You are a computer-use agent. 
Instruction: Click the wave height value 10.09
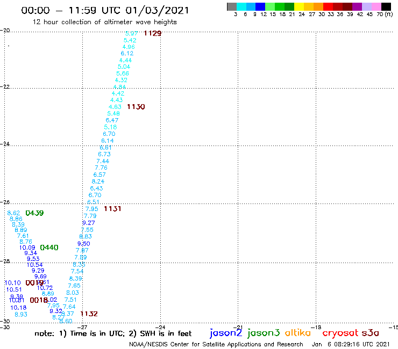point(27,248)
